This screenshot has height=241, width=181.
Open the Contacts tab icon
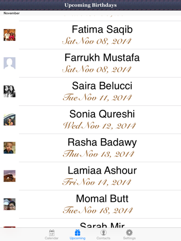pyautogui.click(x=104, y=234)
